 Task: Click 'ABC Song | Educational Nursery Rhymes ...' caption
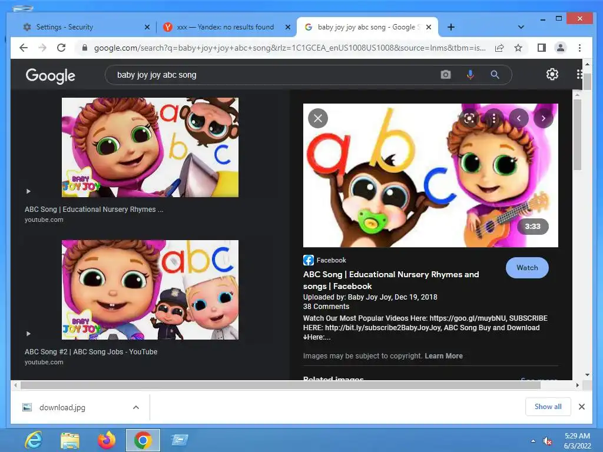(x=94, y=209)
